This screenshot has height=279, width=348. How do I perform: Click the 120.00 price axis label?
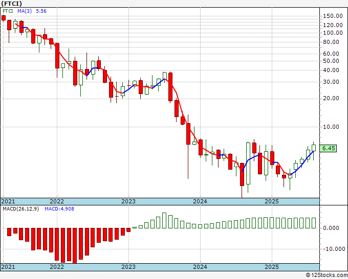[x=333, y=25]
